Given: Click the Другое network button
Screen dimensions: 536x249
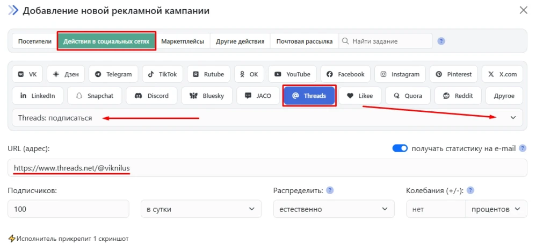Looking at the screenshot, I should click(x=504, y=96).
